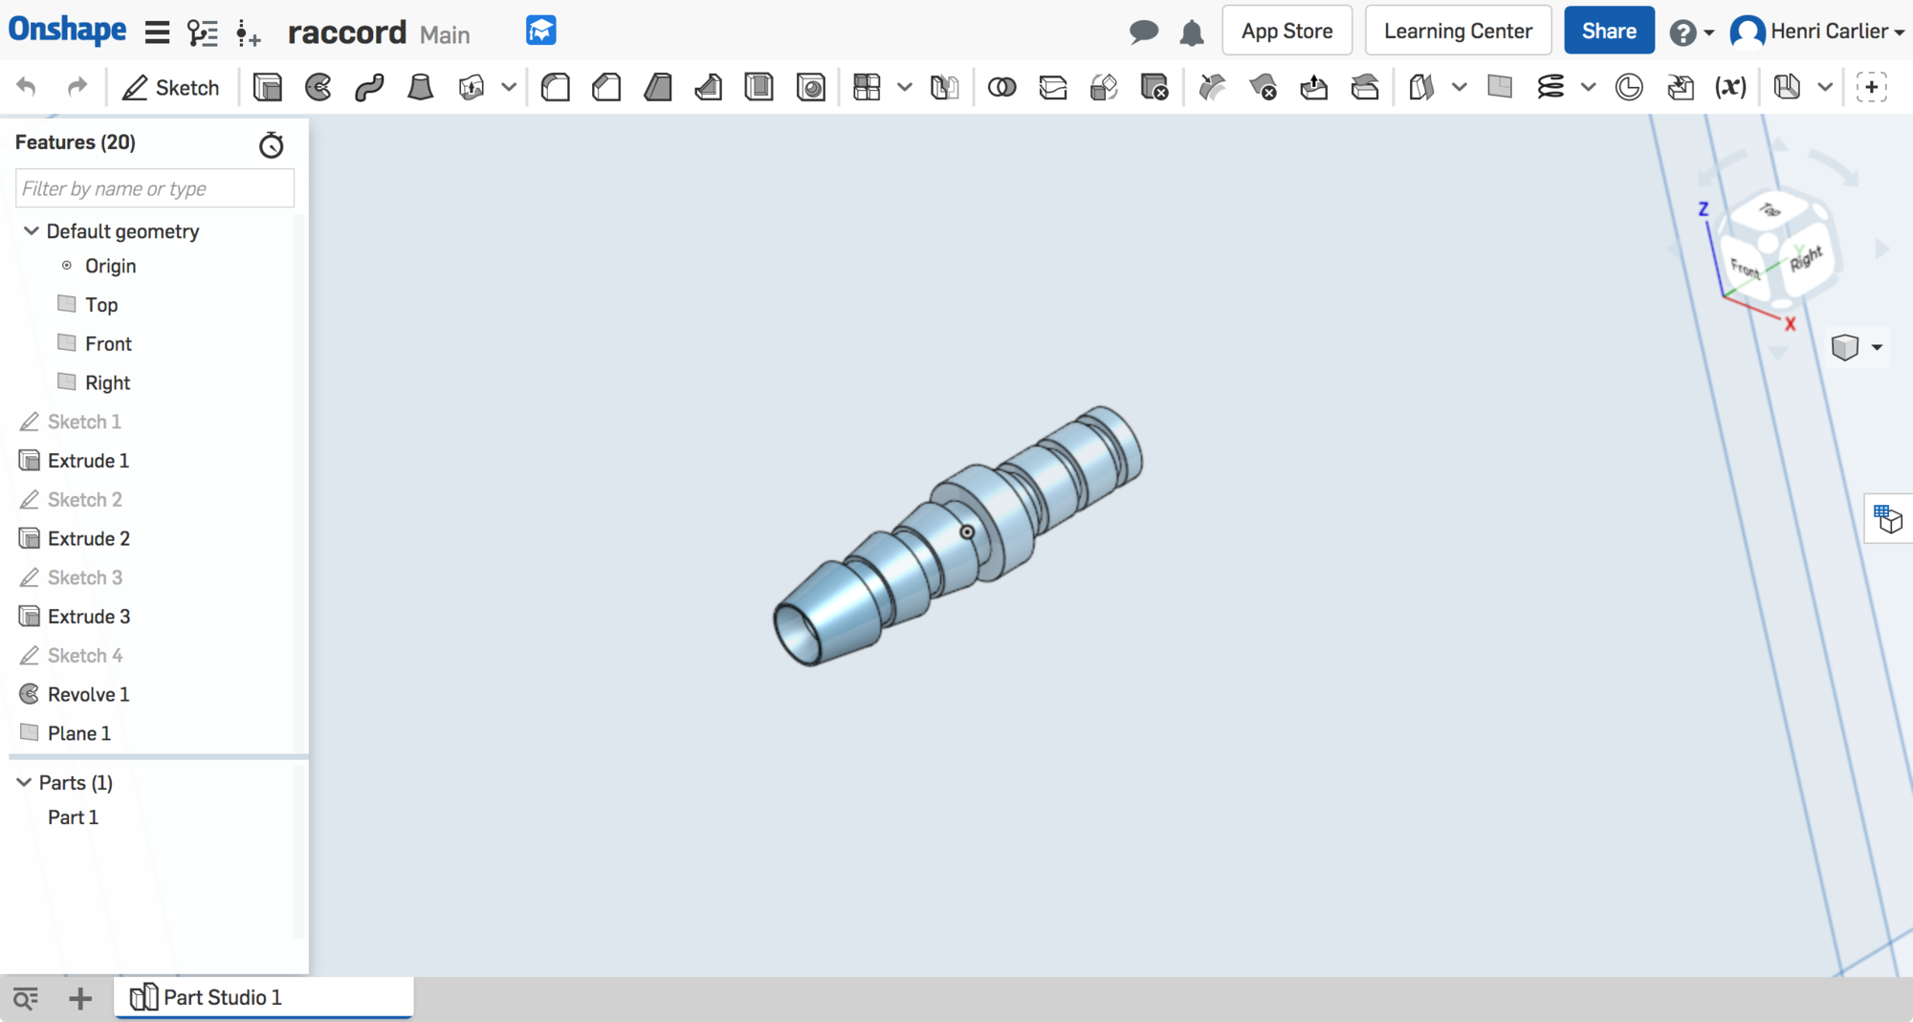Open the Learning Center
The height and width of the screenshot is (1022, 1913).
[1458, 32]
